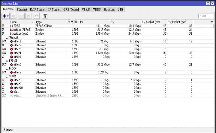Click the XS flag of wlan1 row
216x133 pixels.
point(4,96)
